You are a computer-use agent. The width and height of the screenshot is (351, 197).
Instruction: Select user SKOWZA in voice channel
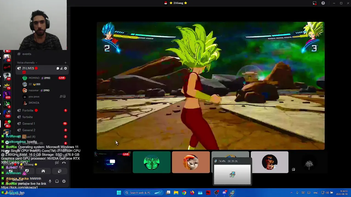click(34, 103)
